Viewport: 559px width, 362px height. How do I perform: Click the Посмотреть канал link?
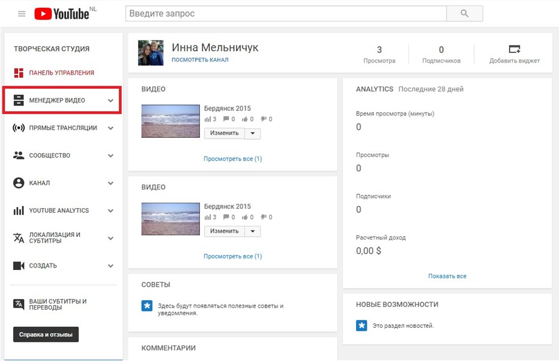point(200,60)
